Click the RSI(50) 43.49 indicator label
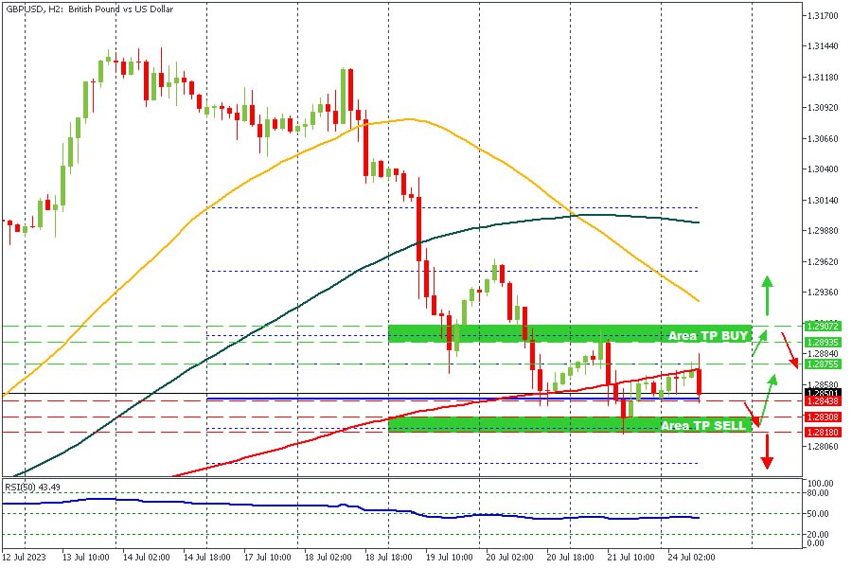 [32, 487]
